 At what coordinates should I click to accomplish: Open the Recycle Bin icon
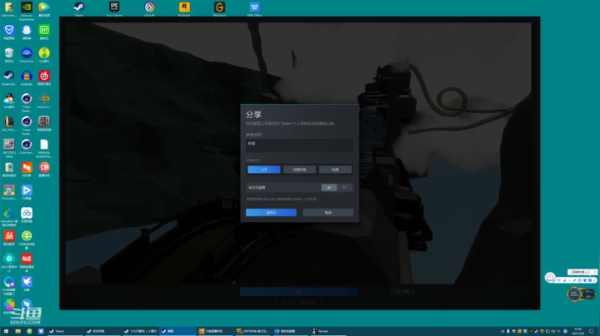click(x=9, y=55)
